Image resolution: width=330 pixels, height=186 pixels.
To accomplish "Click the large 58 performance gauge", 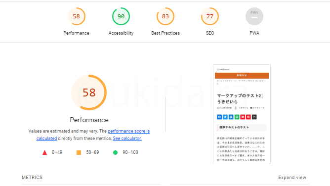I will pyautogui.click(x=89, y=93).
